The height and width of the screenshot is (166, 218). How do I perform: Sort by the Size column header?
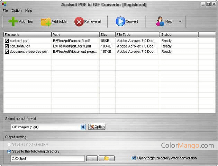tap(107, 35)
